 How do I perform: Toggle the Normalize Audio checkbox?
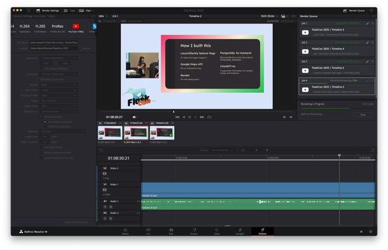coord(42,117)
